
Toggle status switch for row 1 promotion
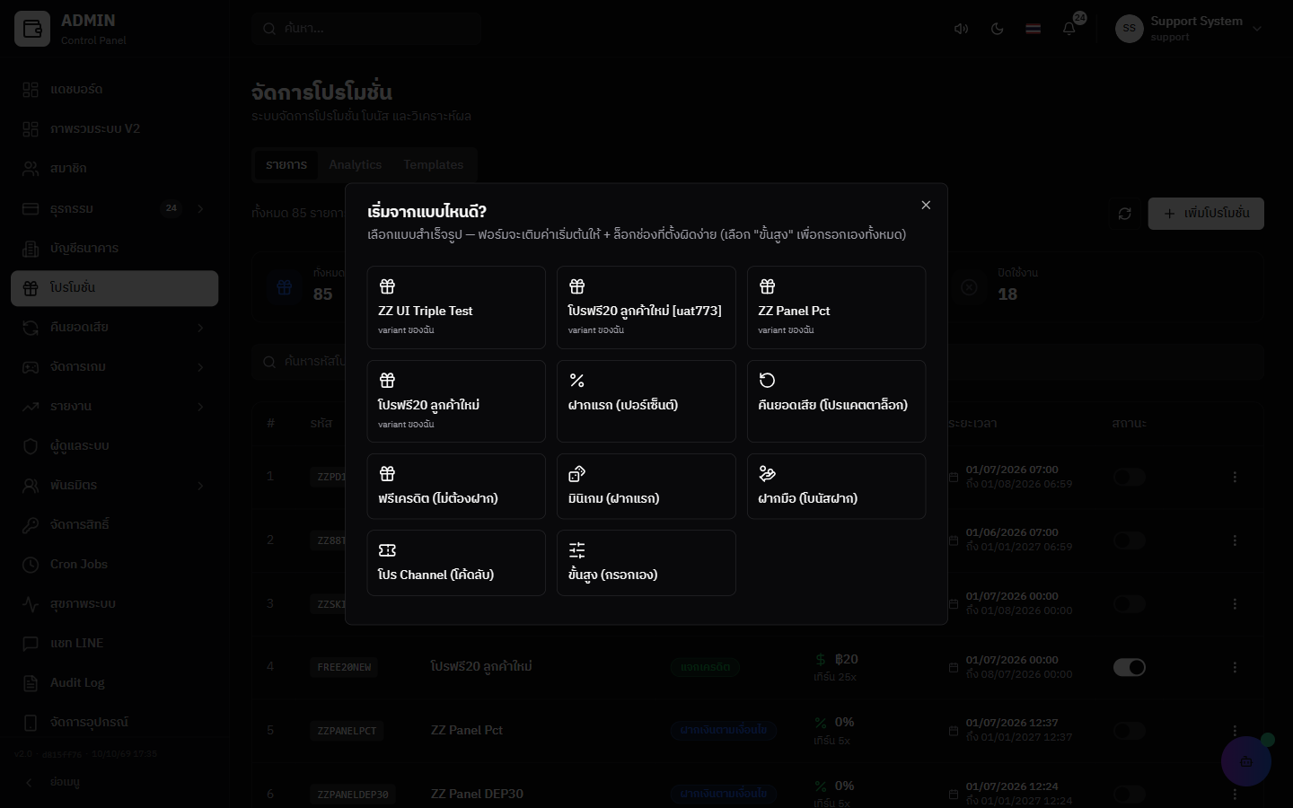[x=1129, y=477]
